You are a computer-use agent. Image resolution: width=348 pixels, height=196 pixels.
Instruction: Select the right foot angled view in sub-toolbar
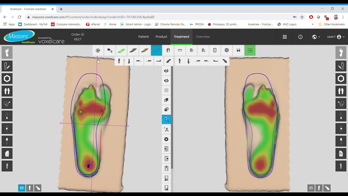click(x=225, y=61)
